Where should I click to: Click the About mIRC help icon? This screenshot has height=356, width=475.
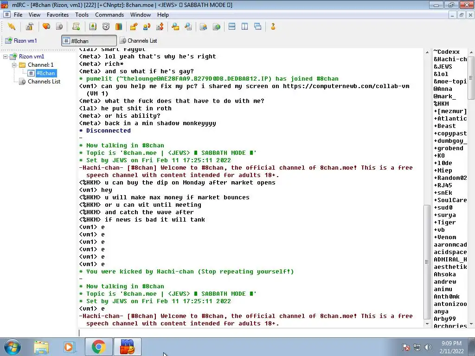click(x=273, y=26)
